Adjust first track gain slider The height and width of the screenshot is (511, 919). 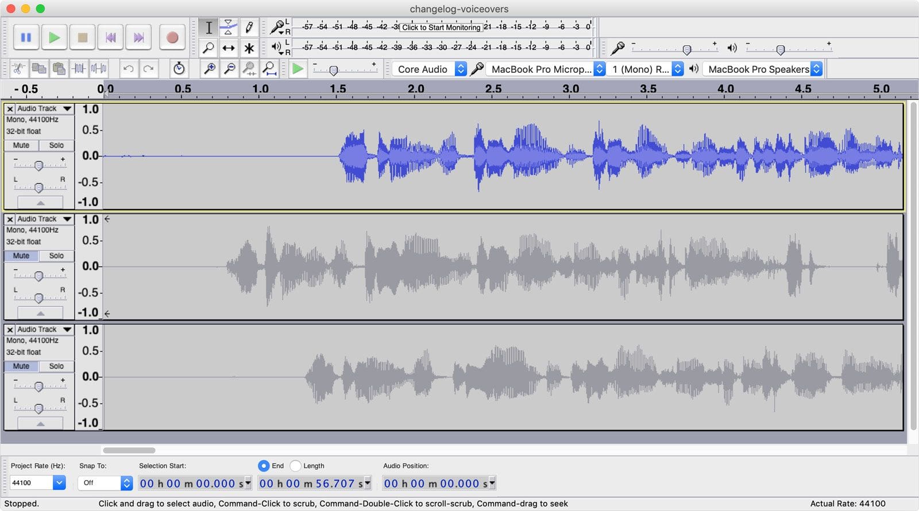[39, 165]
